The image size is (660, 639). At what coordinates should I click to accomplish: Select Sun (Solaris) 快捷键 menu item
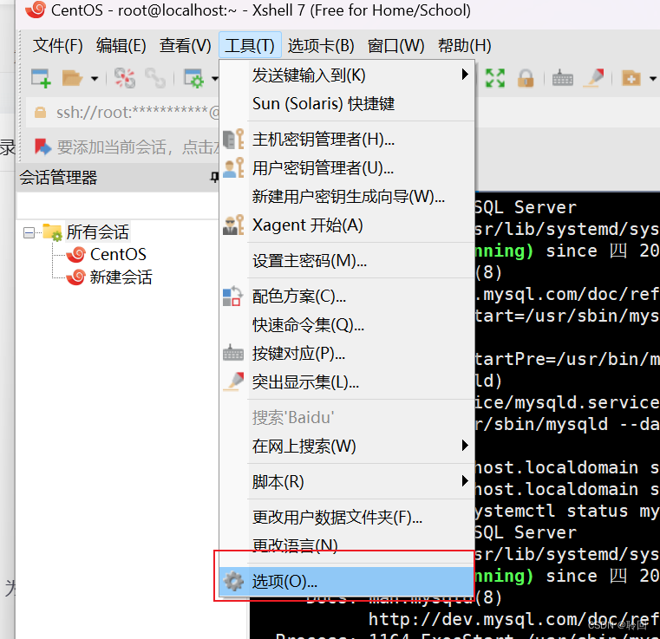pyautogui.click(x=347, y=103)
